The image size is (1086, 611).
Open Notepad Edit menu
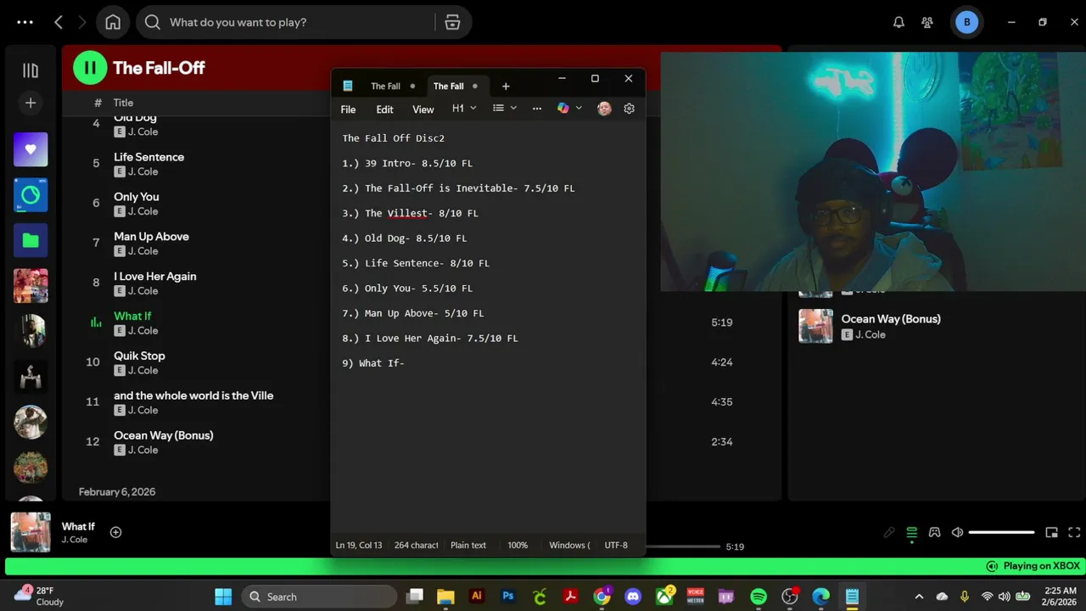point(384,109)
